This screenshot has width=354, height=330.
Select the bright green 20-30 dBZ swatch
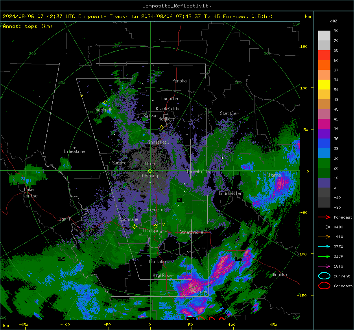pyautogui.click(x=324, y=163)
